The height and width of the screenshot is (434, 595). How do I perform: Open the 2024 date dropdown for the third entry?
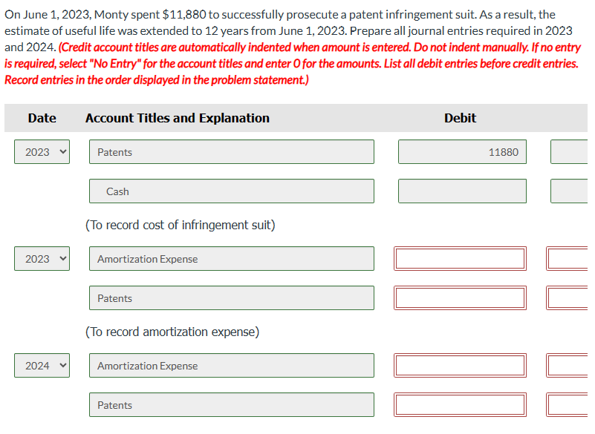click(42, 365)
